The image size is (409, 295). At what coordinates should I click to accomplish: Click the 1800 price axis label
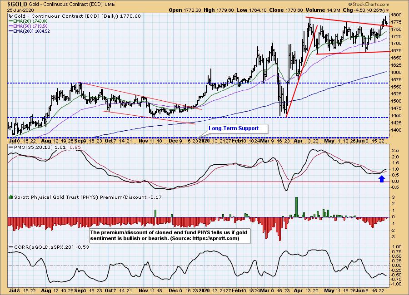[396, 15]
